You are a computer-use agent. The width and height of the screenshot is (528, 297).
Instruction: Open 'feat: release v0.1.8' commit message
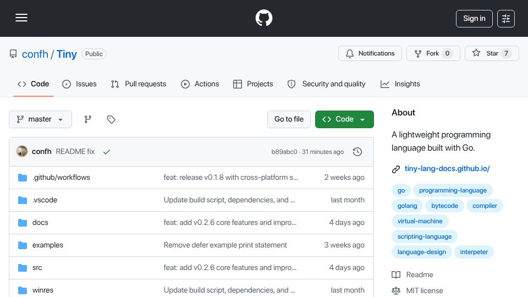tap(230, 178)
